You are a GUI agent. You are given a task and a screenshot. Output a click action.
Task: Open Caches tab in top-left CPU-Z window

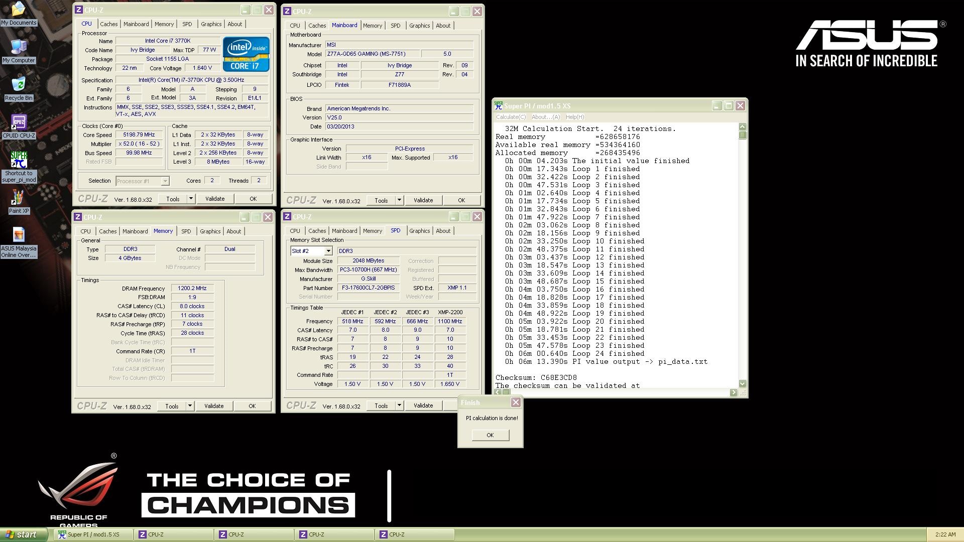tap(108, 24)
